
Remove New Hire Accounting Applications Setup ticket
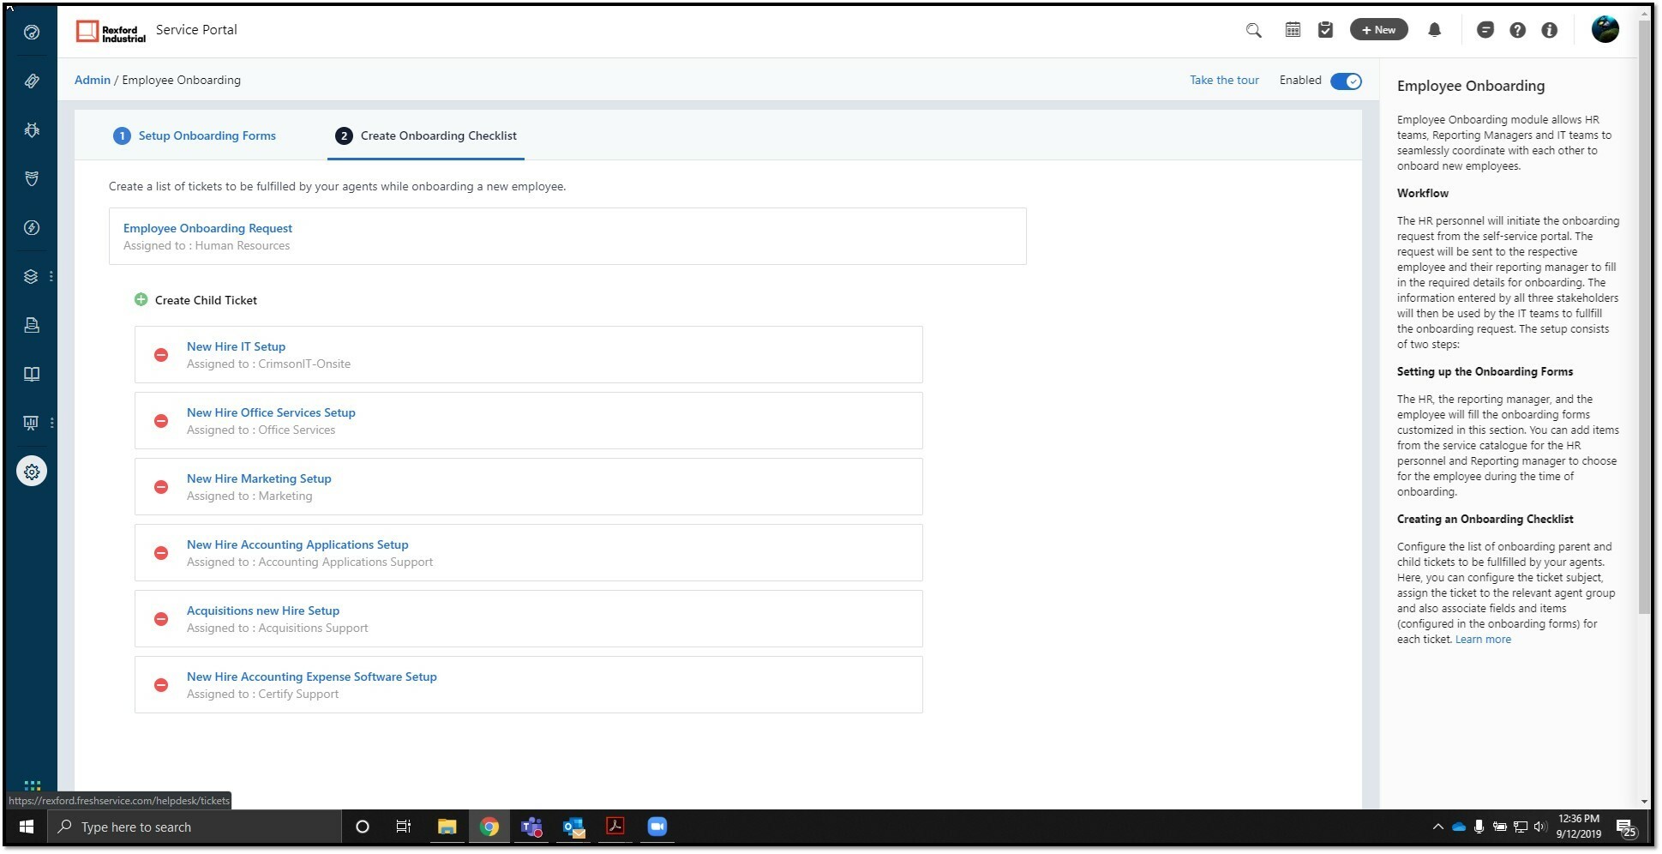tap(160, 553)
